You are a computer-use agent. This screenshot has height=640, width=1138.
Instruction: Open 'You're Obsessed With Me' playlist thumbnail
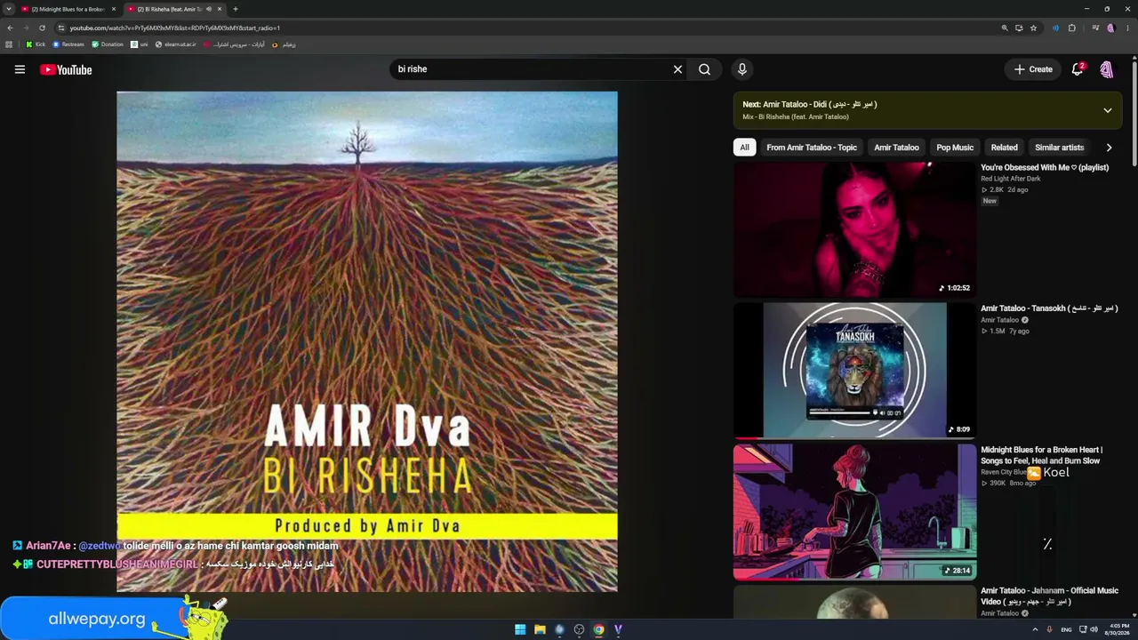(x=854, y=229)
